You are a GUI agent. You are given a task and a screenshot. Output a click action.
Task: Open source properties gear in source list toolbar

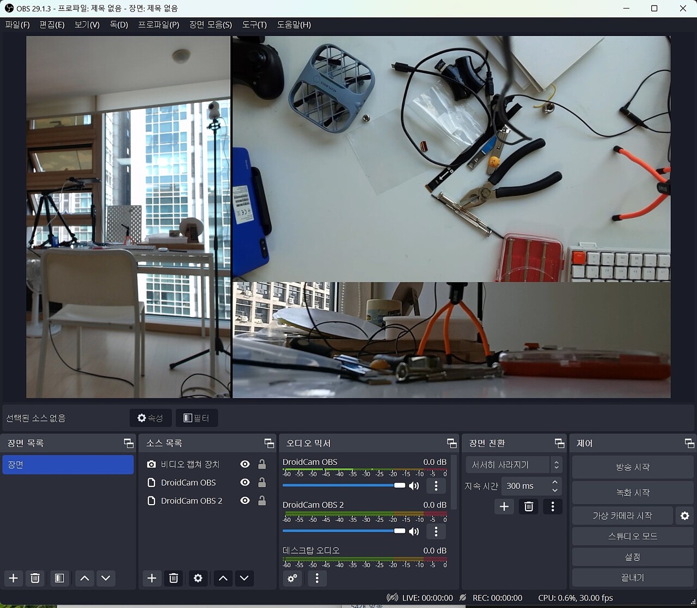198,578
